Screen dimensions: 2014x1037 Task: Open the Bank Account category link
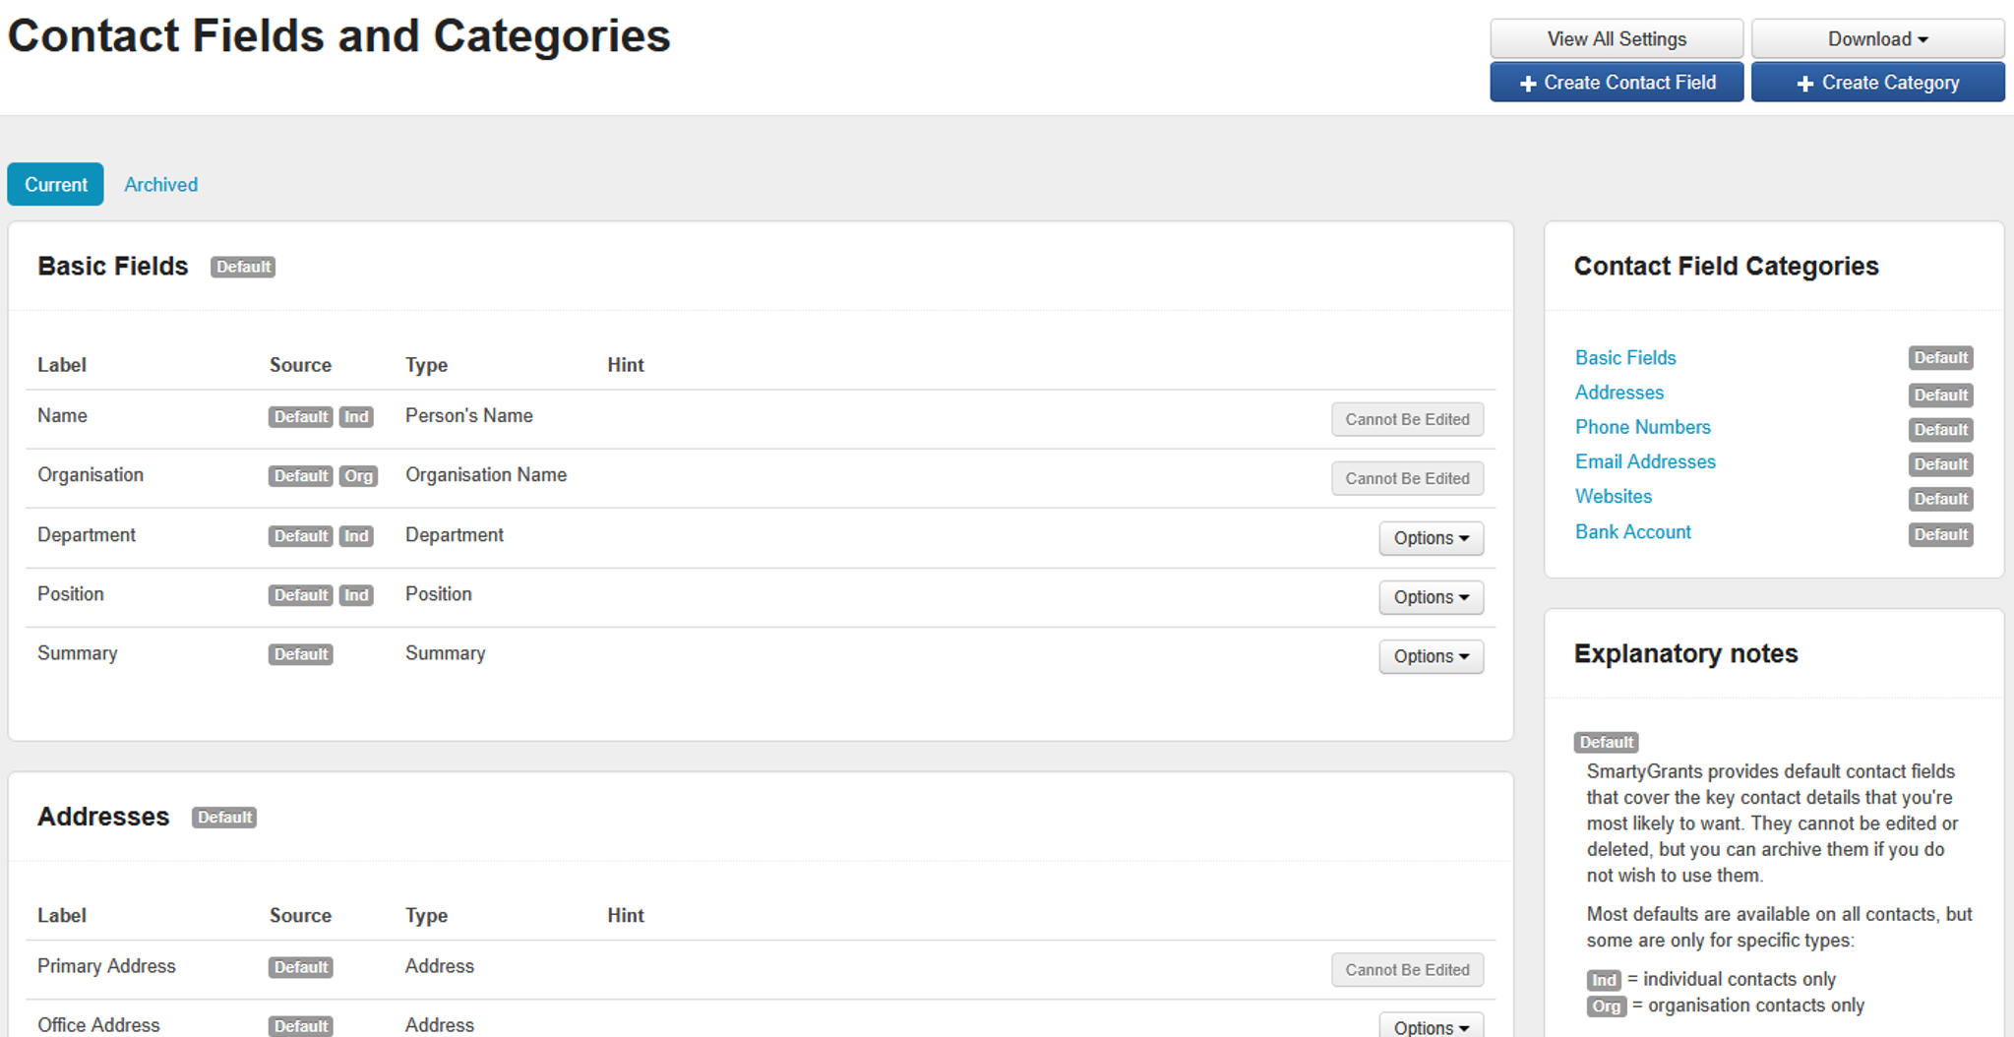click(x=1632, y=532)
